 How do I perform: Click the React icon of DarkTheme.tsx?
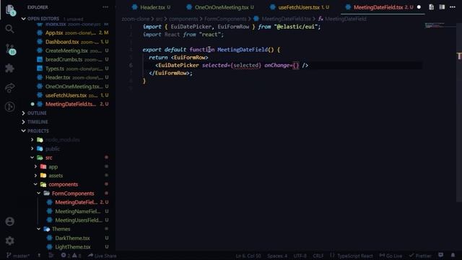point(50,238)
